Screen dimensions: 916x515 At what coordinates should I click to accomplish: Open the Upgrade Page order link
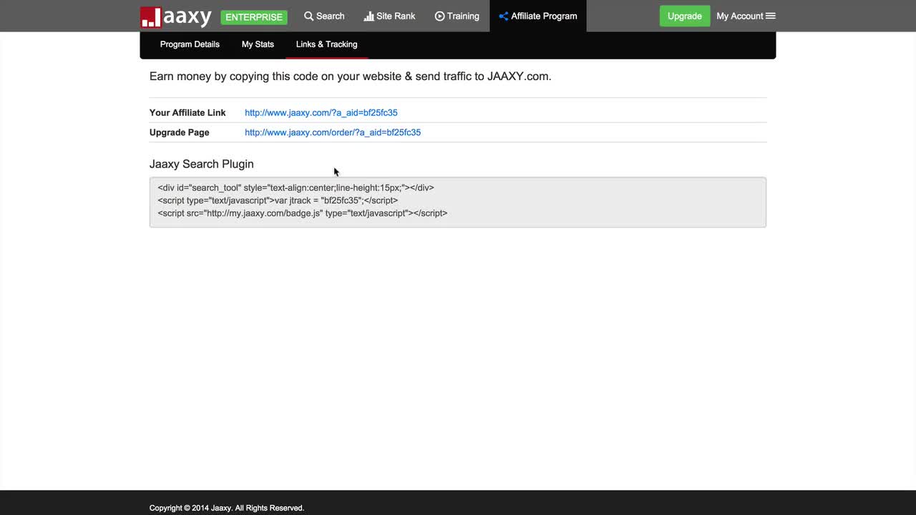333,132
